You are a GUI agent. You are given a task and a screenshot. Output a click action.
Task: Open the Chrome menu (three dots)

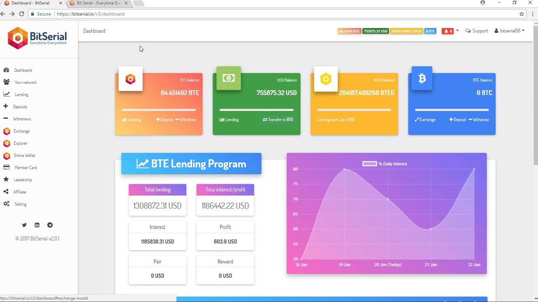[533, 14]
